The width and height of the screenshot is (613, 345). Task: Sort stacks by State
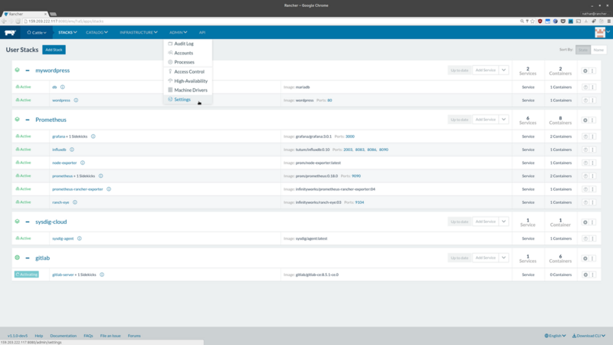[x=583, y=50]
